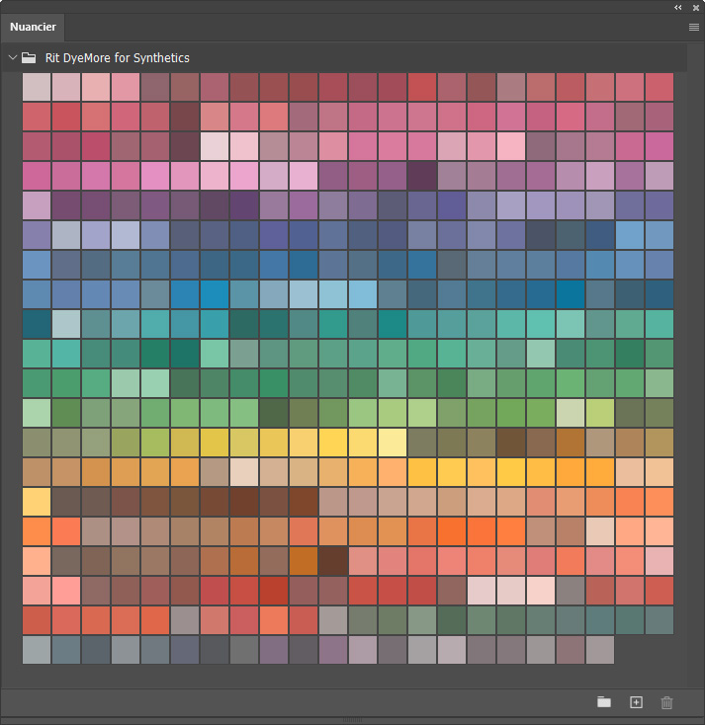
Task: Pick the last gray swatch in the bottom row
Action: (599, 650)
